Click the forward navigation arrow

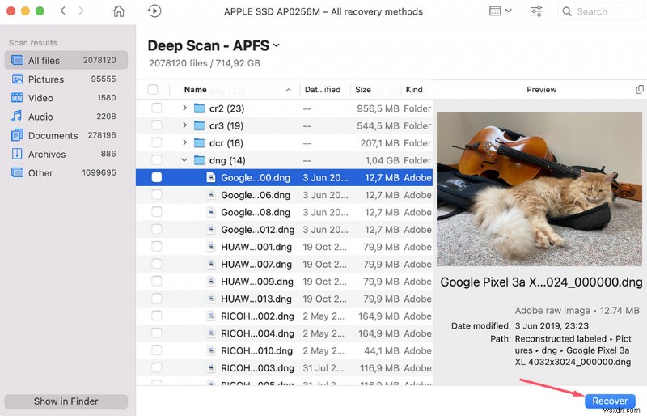(84, 11)
